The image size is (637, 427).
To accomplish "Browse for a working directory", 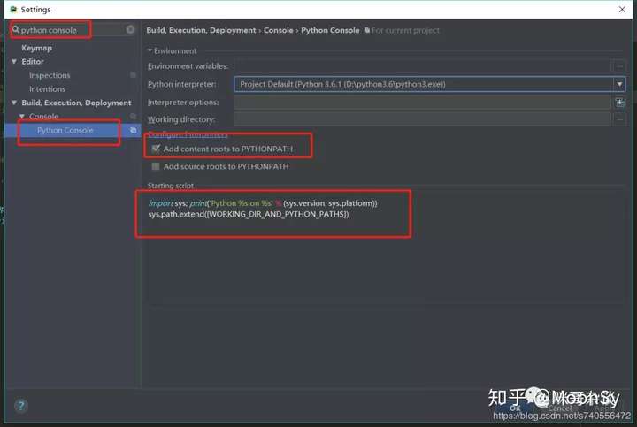I will (619, 119).
